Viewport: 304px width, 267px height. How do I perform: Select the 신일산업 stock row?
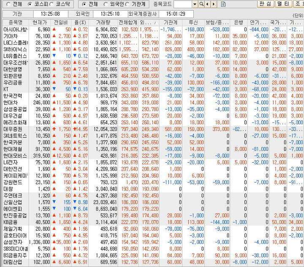pyautogui.click(x=153, y=202)
